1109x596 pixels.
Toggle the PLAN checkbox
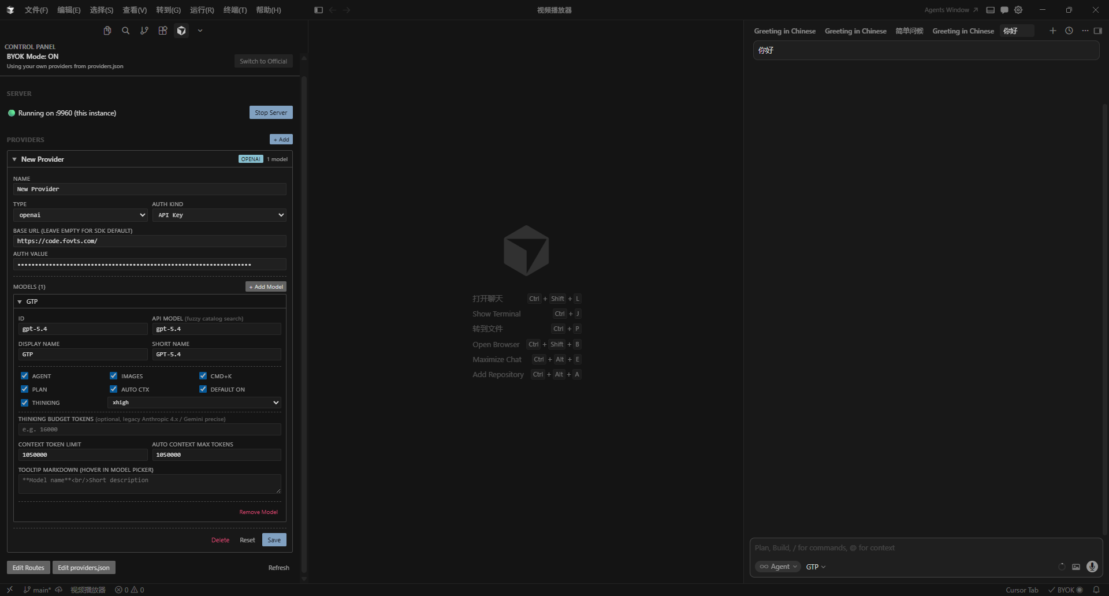point(24,389)
